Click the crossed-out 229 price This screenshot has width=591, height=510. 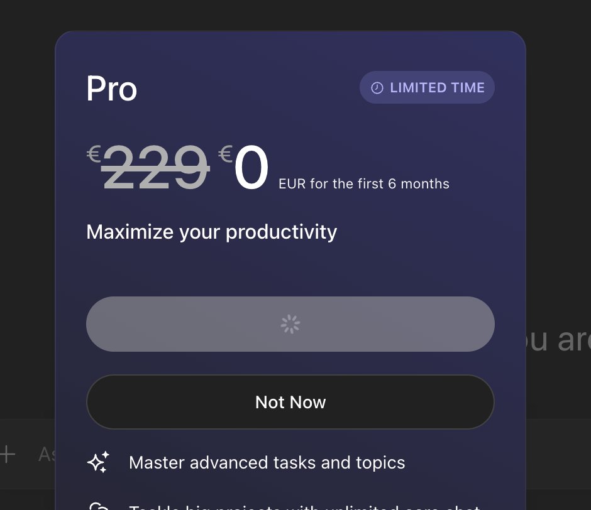click(x=155, y=168)
